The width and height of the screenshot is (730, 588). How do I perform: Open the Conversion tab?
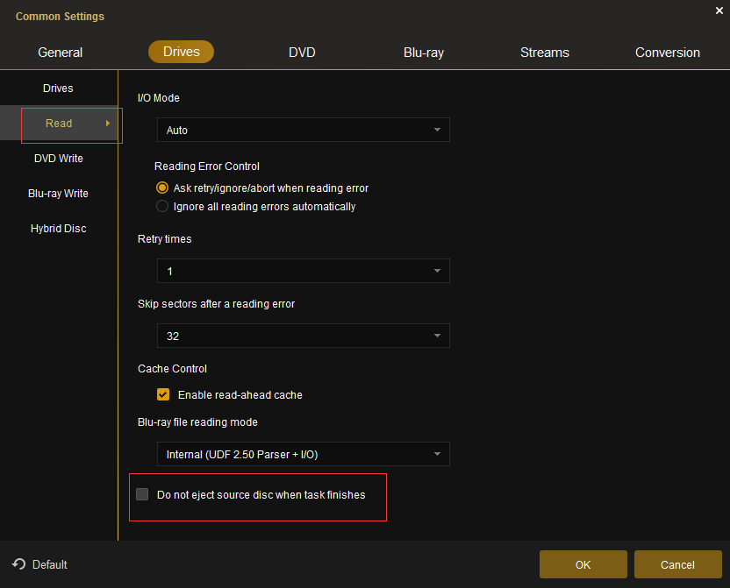[668, 53]
